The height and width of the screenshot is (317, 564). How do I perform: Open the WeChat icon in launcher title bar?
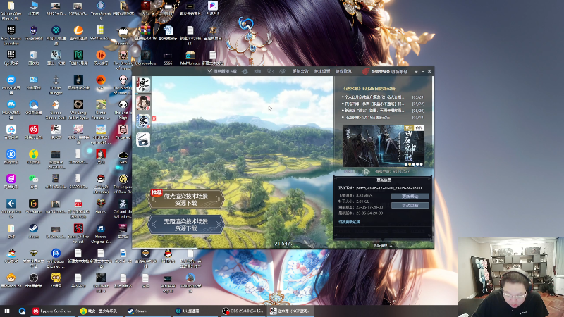tap(271, 72)
